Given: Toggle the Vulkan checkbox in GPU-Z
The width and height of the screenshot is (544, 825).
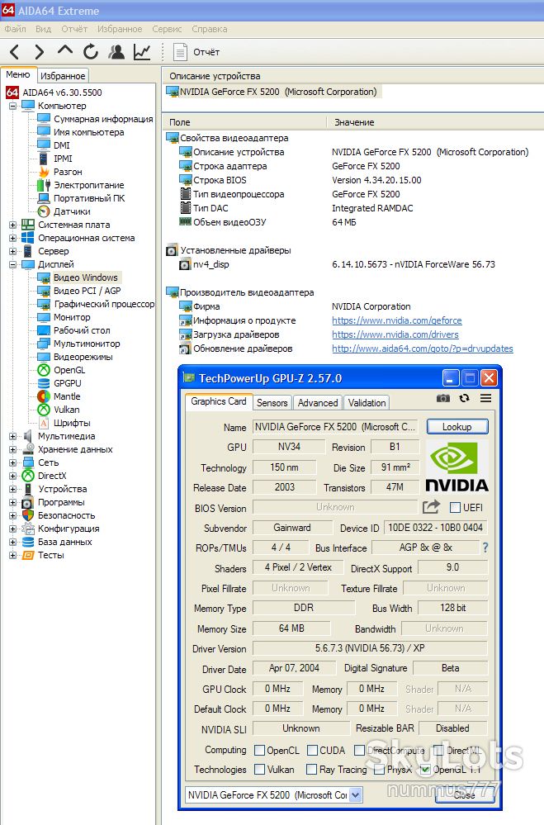Looking at the screenshot, I should (259, 769).
